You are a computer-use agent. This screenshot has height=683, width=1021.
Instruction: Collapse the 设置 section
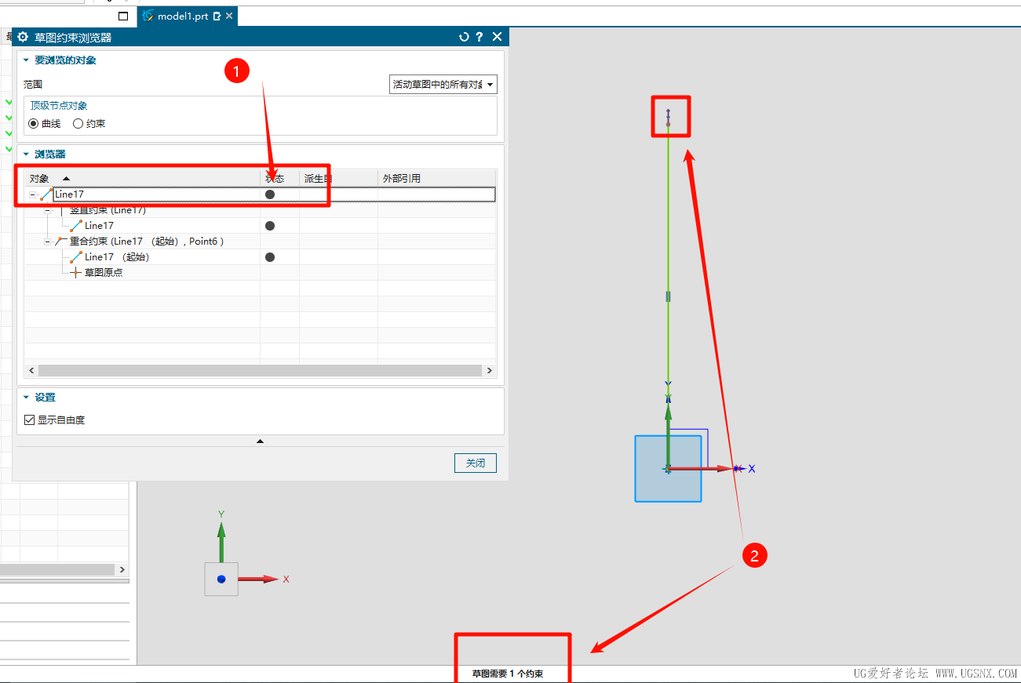[26, 398]
